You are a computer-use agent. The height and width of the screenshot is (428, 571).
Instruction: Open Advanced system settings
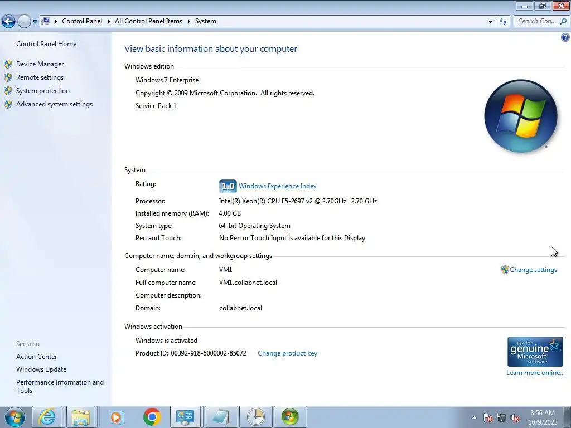54,104
